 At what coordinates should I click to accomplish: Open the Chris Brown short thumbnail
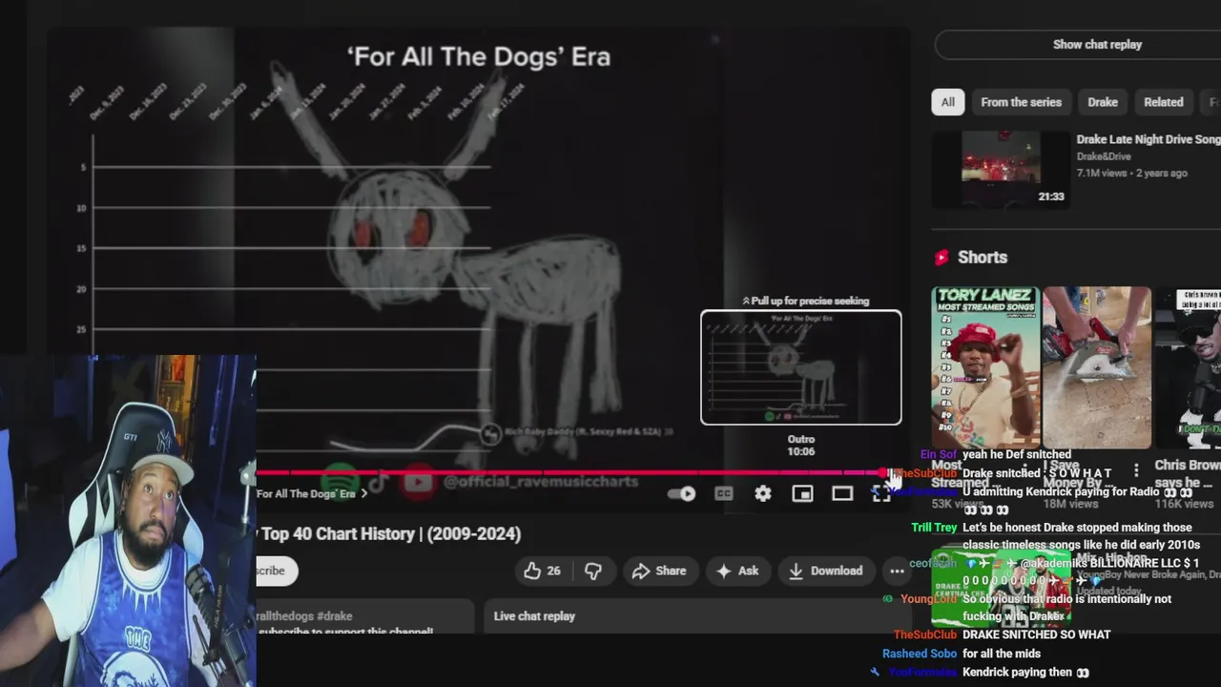click(1188, 367)
